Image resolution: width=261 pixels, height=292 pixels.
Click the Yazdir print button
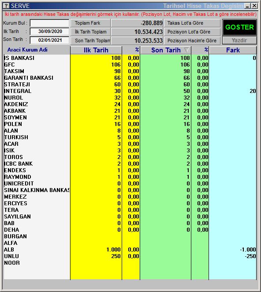coord(239,41)
